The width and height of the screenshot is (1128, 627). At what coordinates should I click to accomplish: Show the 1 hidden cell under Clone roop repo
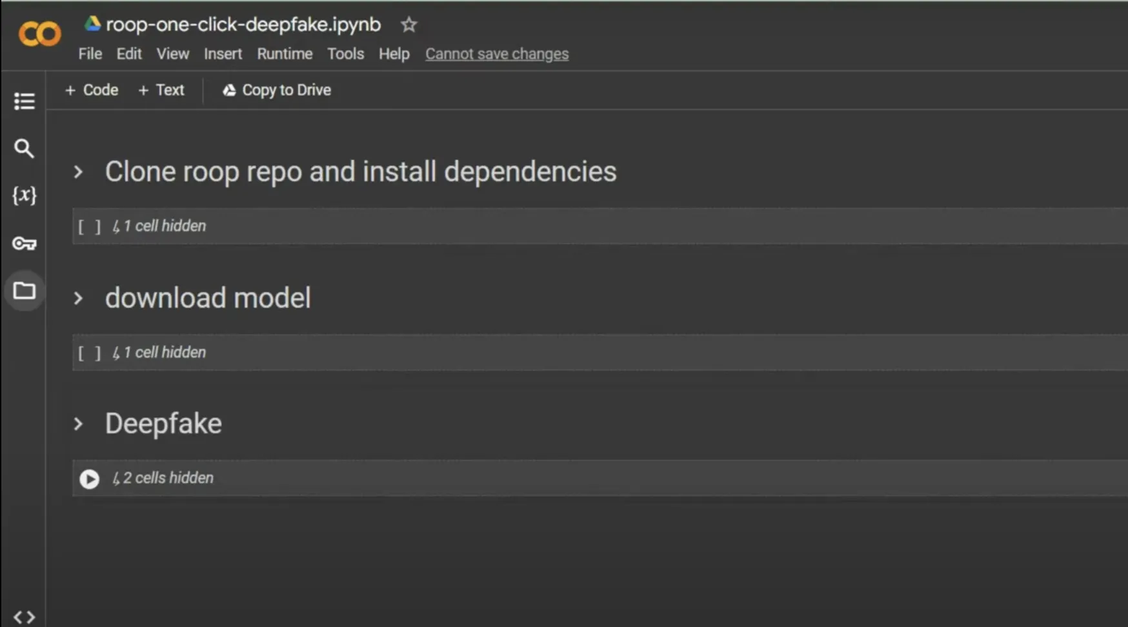[x=159, y=226]
